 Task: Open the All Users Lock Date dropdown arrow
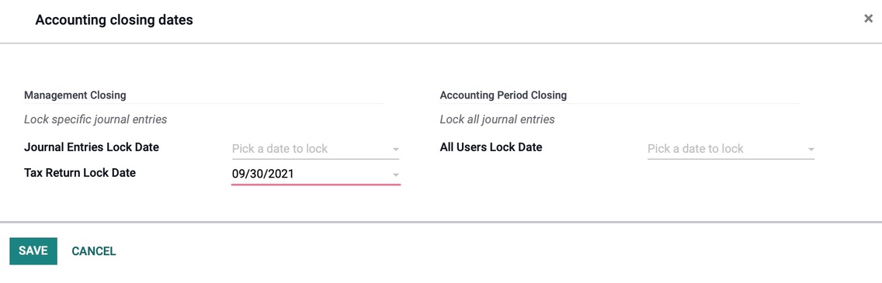tap(811, 150)
